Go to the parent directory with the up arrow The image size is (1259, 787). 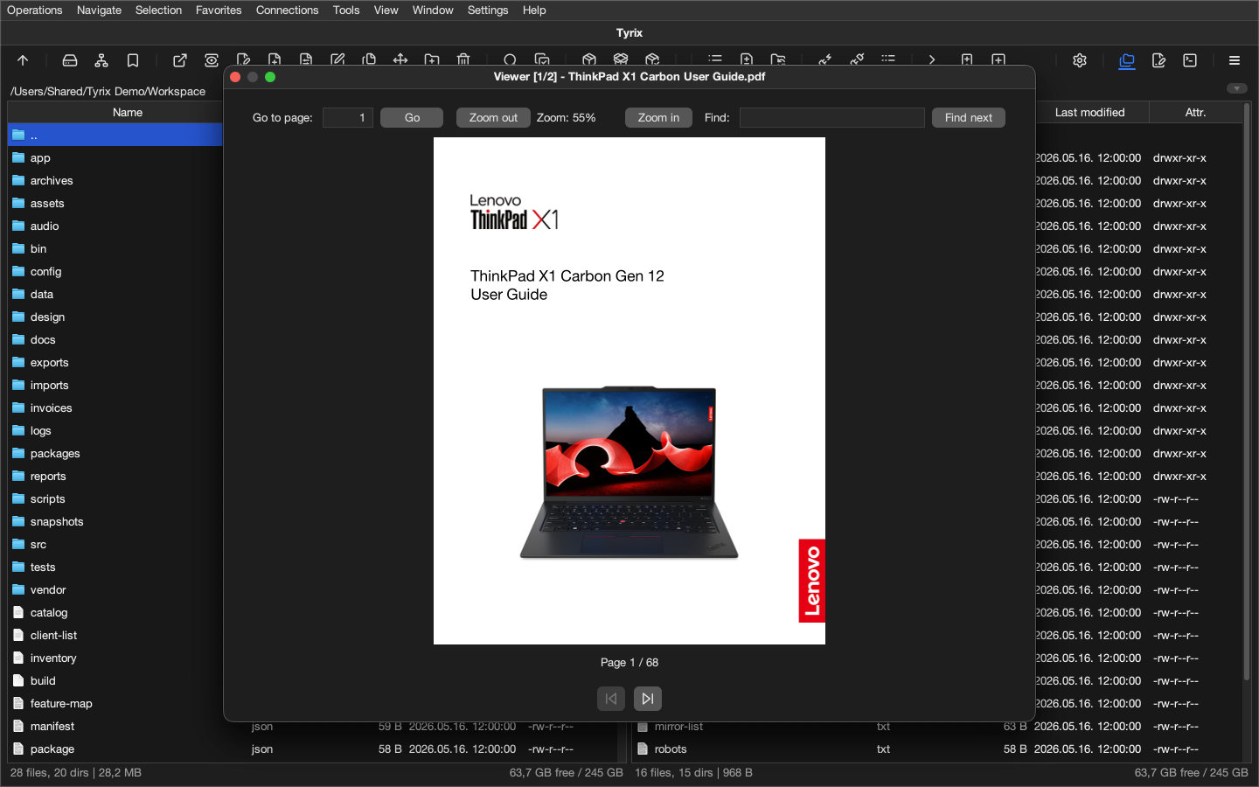click(x=23, y=60)
